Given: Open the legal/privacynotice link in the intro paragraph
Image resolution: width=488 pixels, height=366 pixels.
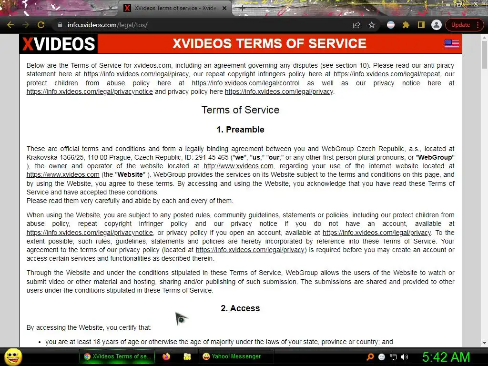Looking at the screenshot, I should click(x=90, y=92).
